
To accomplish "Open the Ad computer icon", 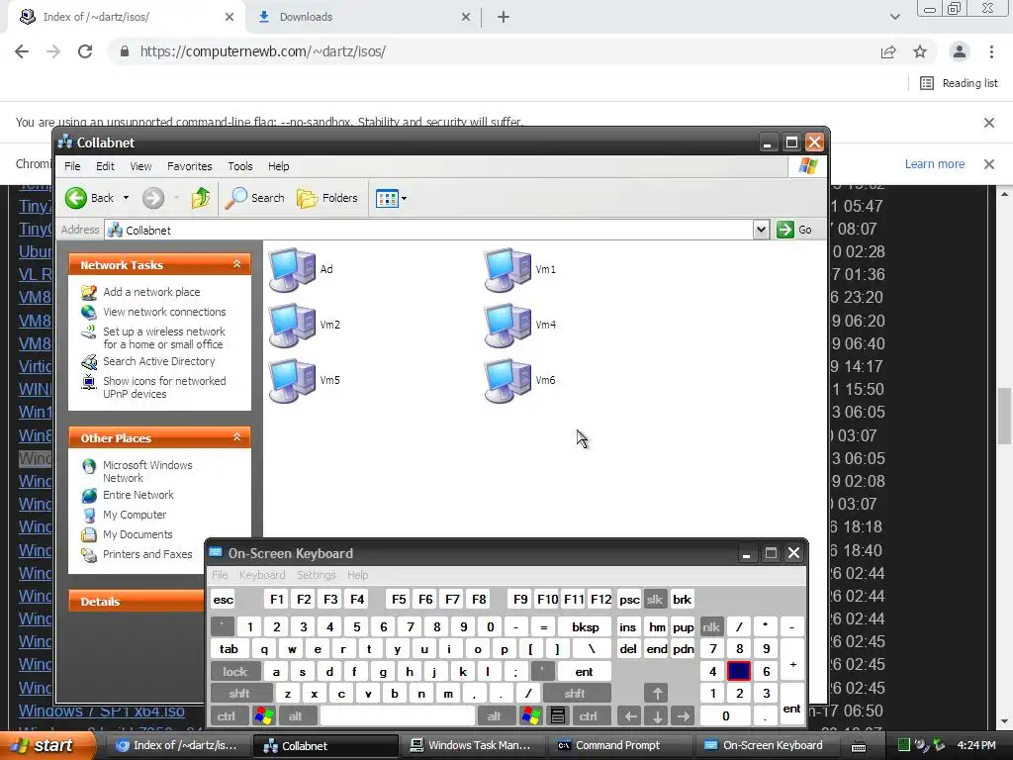I will 292,269.
